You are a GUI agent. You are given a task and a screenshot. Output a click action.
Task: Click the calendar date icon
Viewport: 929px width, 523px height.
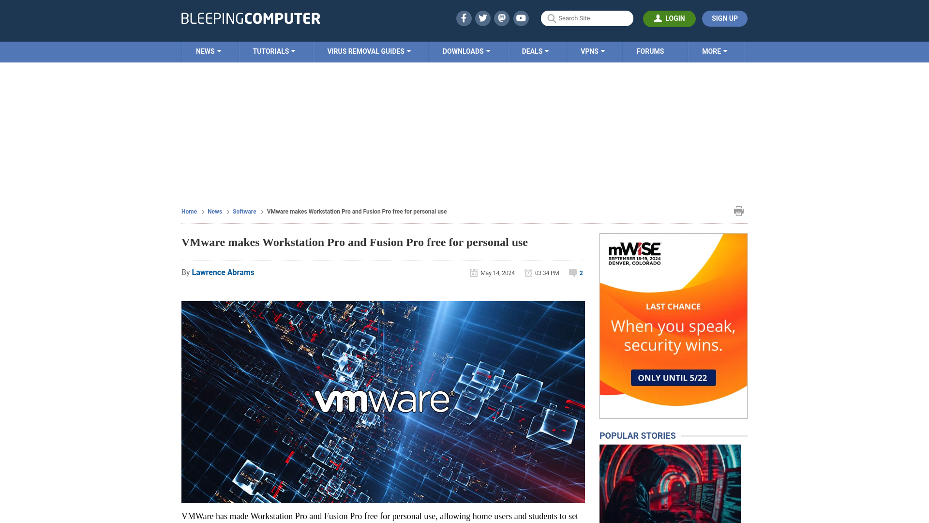click(473, 273)
